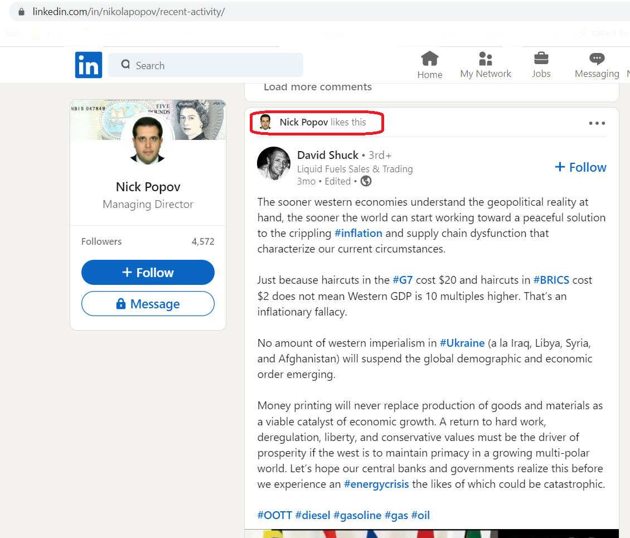Image resolution: width=630 pixels, height=538 pixels.
Task: Open Nick Popov name link above the post
Action: click(x=304, y=122)
